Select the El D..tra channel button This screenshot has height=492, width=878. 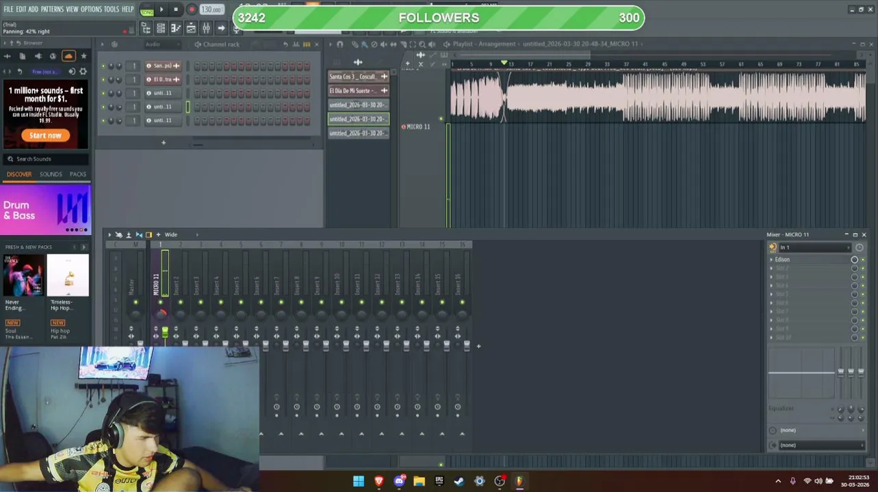click(163, 79)
